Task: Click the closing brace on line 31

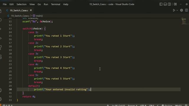Action: coord(23,93)
